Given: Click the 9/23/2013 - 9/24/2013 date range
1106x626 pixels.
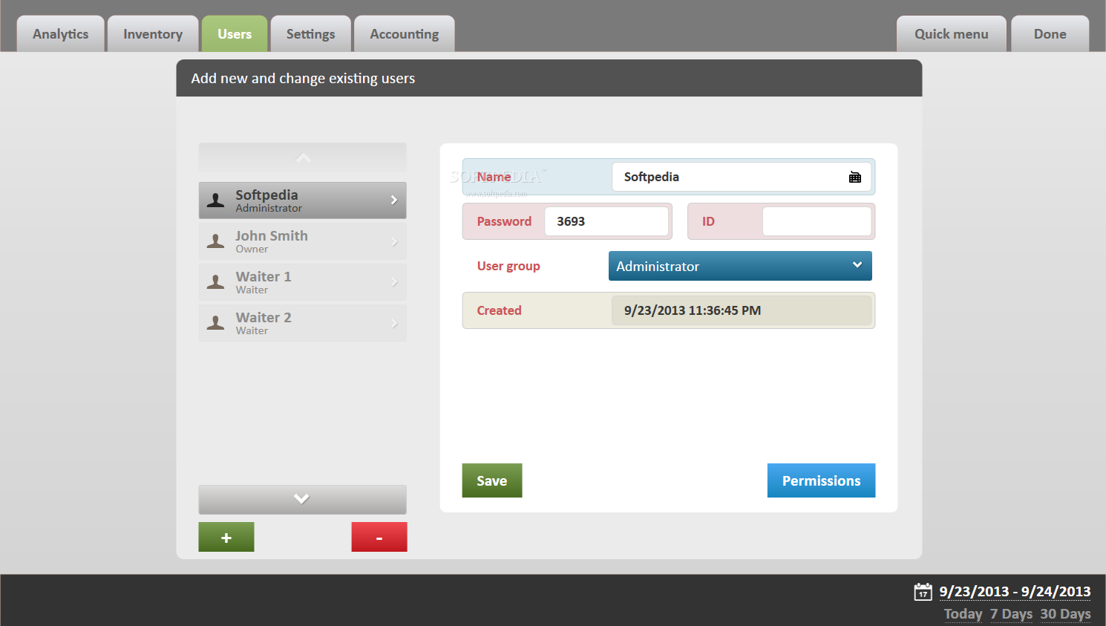Looking at the screenshot, I should coord(1015,591).
